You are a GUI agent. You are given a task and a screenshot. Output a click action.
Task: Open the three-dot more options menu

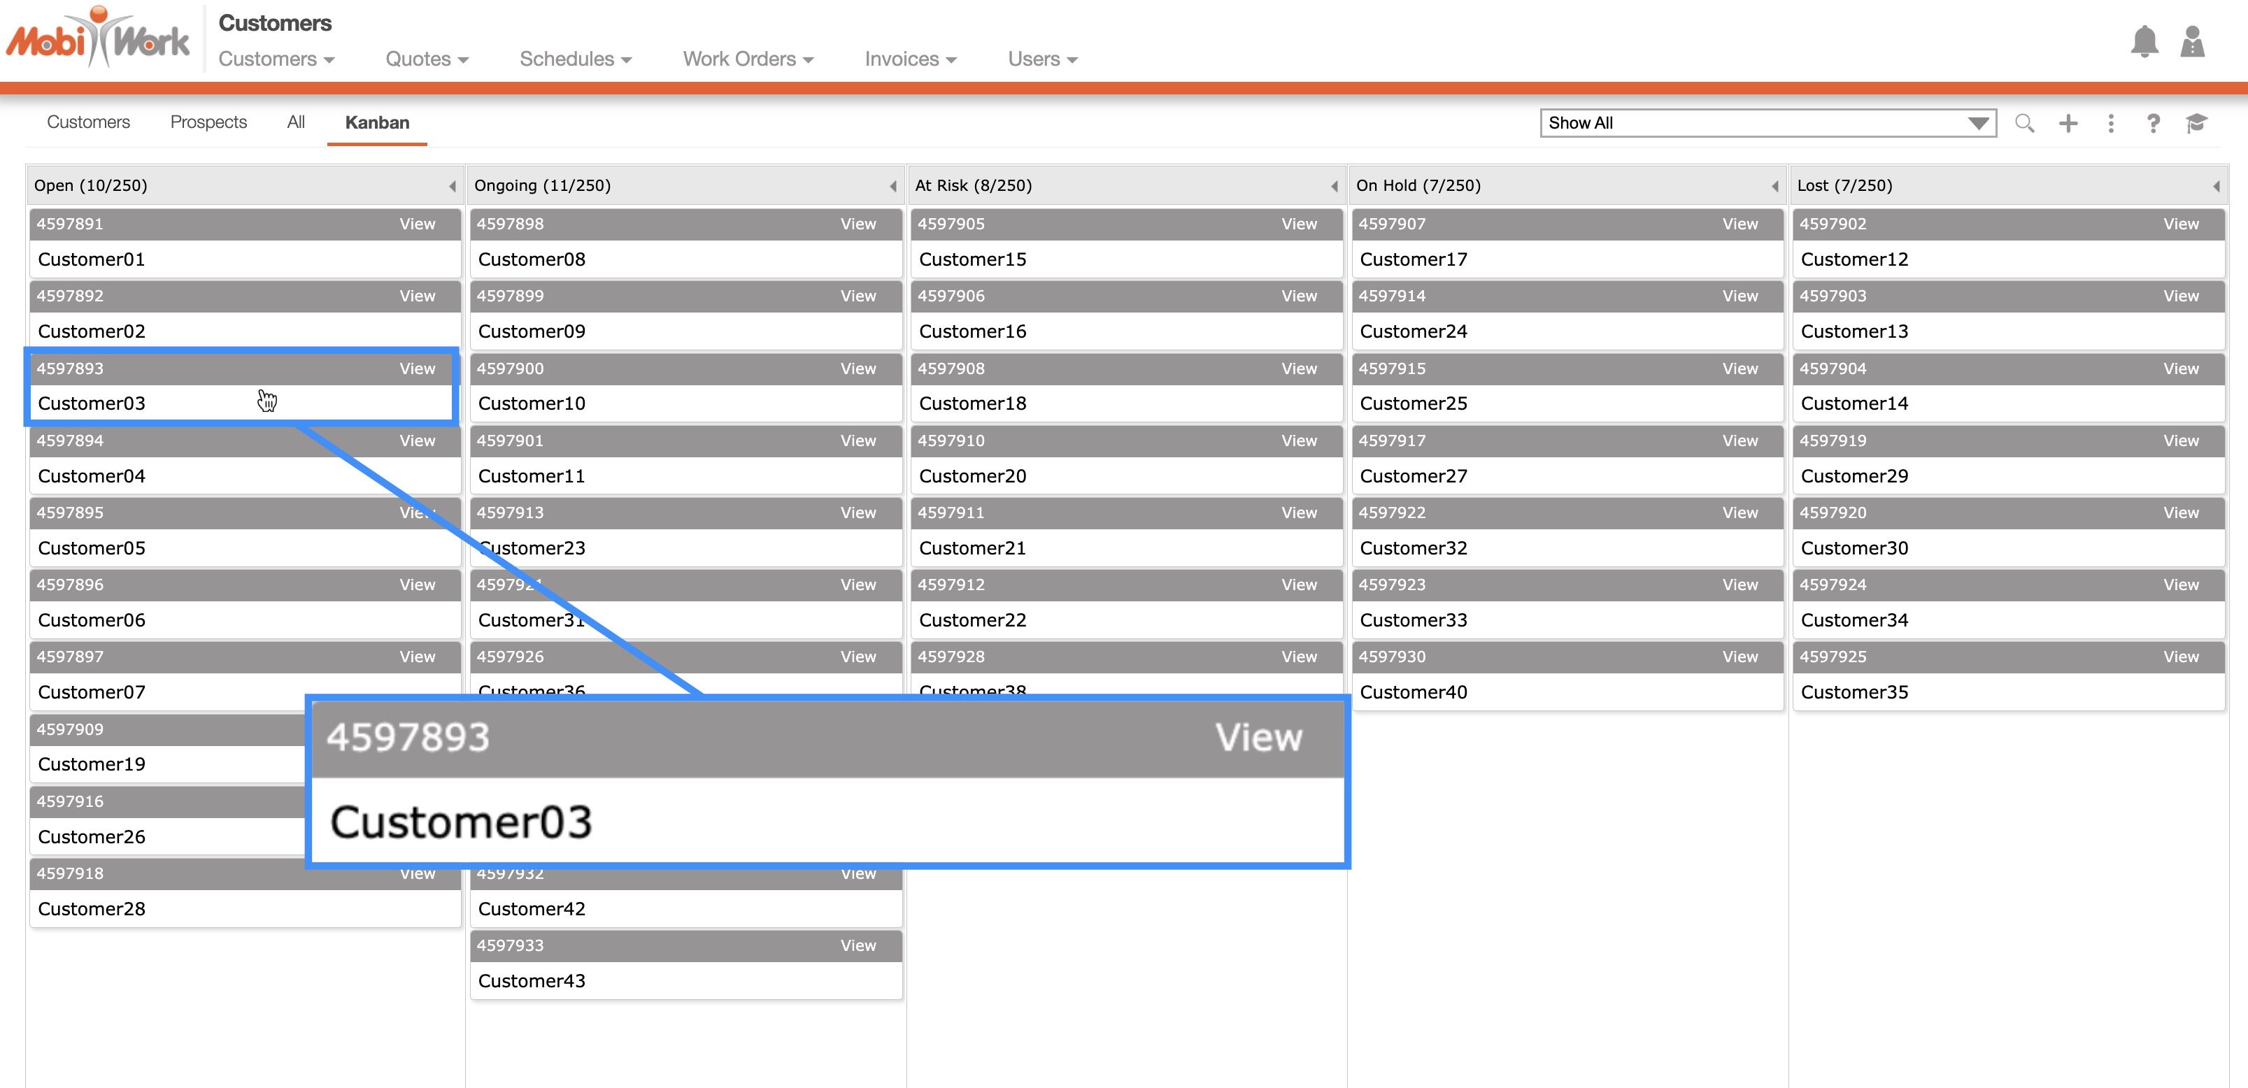click(2110, 123)
